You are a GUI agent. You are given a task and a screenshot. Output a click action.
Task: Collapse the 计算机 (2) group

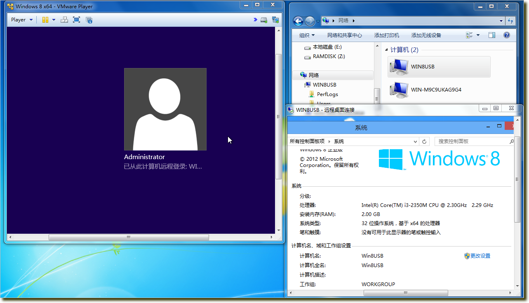click(x=387, y=49)
